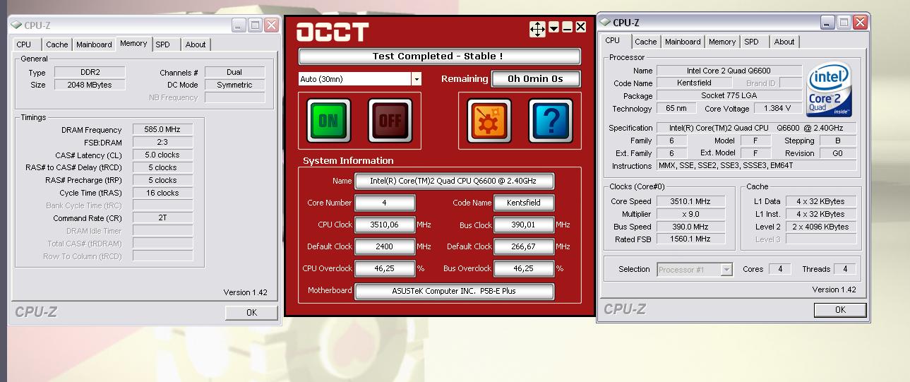Viewport: 910px width, 382px height.
Task: Click the CPU Overclock value 46,25
Action: 385,268
